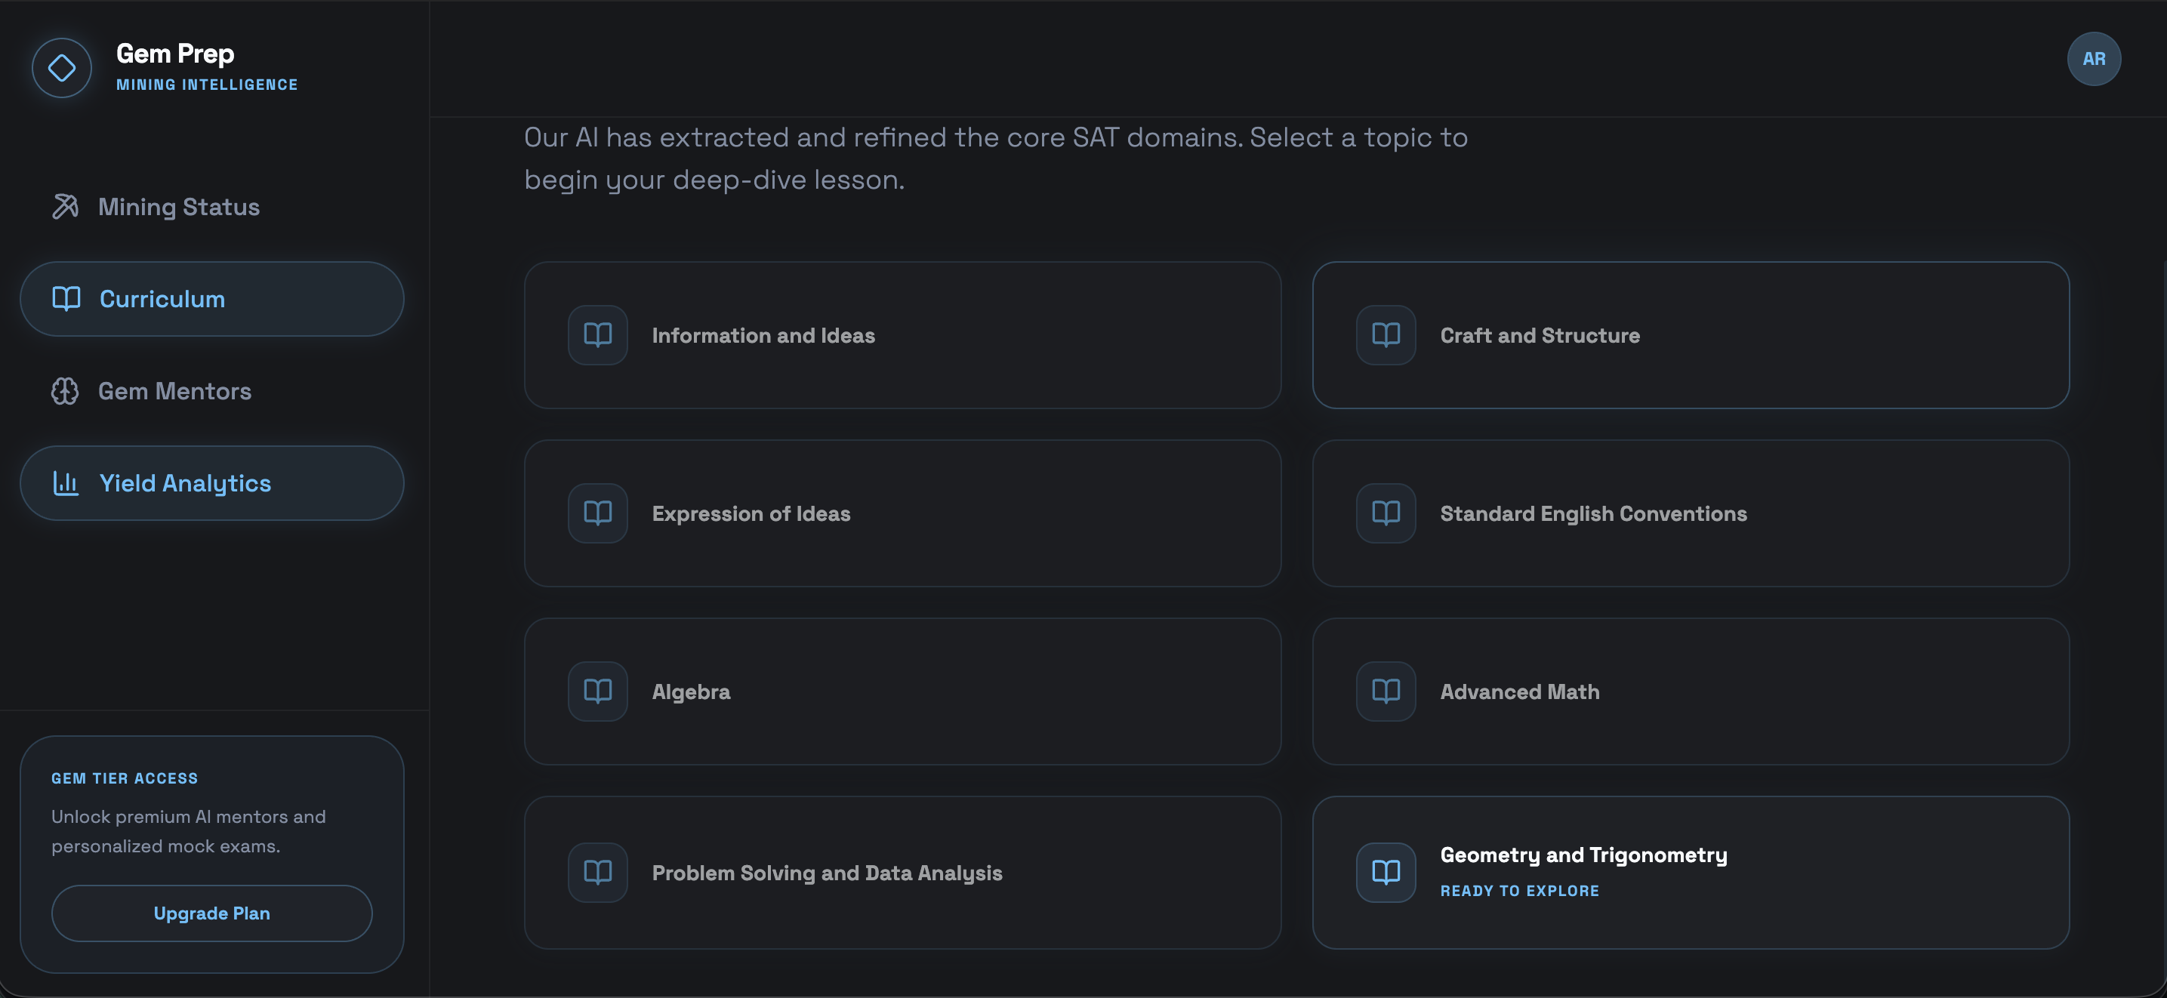Click the Ready to Explore label

point(1518,890)
